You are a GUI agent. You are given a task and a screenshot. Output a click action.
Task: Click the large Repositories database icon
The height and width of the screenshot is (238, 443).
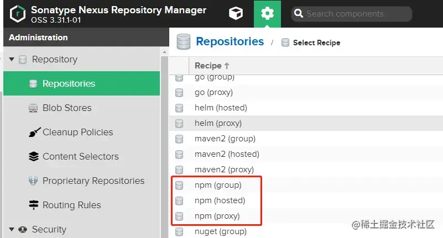[184, 41]
